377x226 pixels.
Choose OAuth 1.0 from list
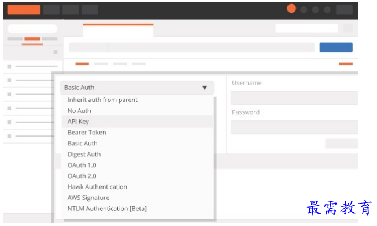point(82,165)
